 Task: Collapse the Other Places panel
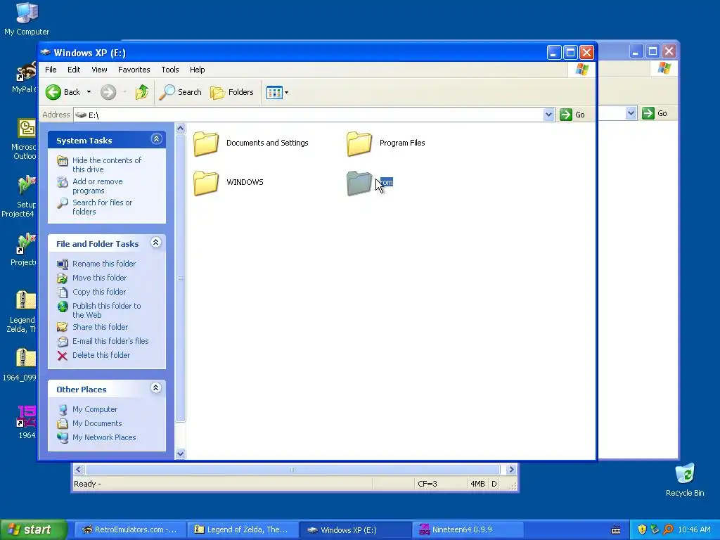click(x=156, y=388)
